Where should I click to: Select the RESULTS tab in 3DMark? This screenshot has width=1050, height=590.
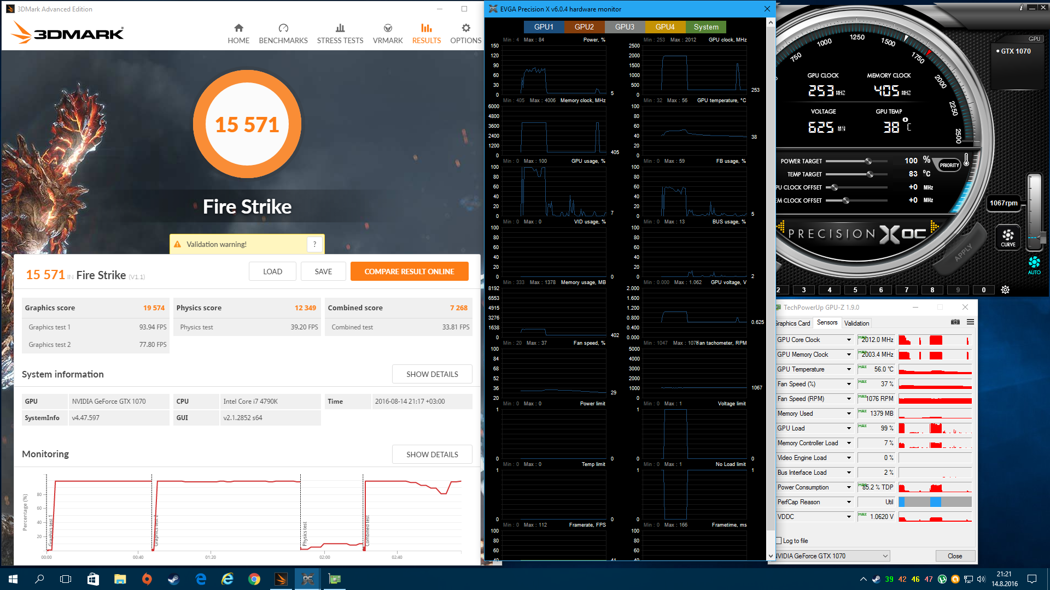click(x=427, y=34)
